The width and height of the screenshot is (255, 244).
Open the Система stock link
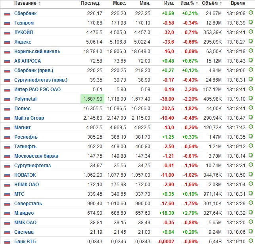24,232
